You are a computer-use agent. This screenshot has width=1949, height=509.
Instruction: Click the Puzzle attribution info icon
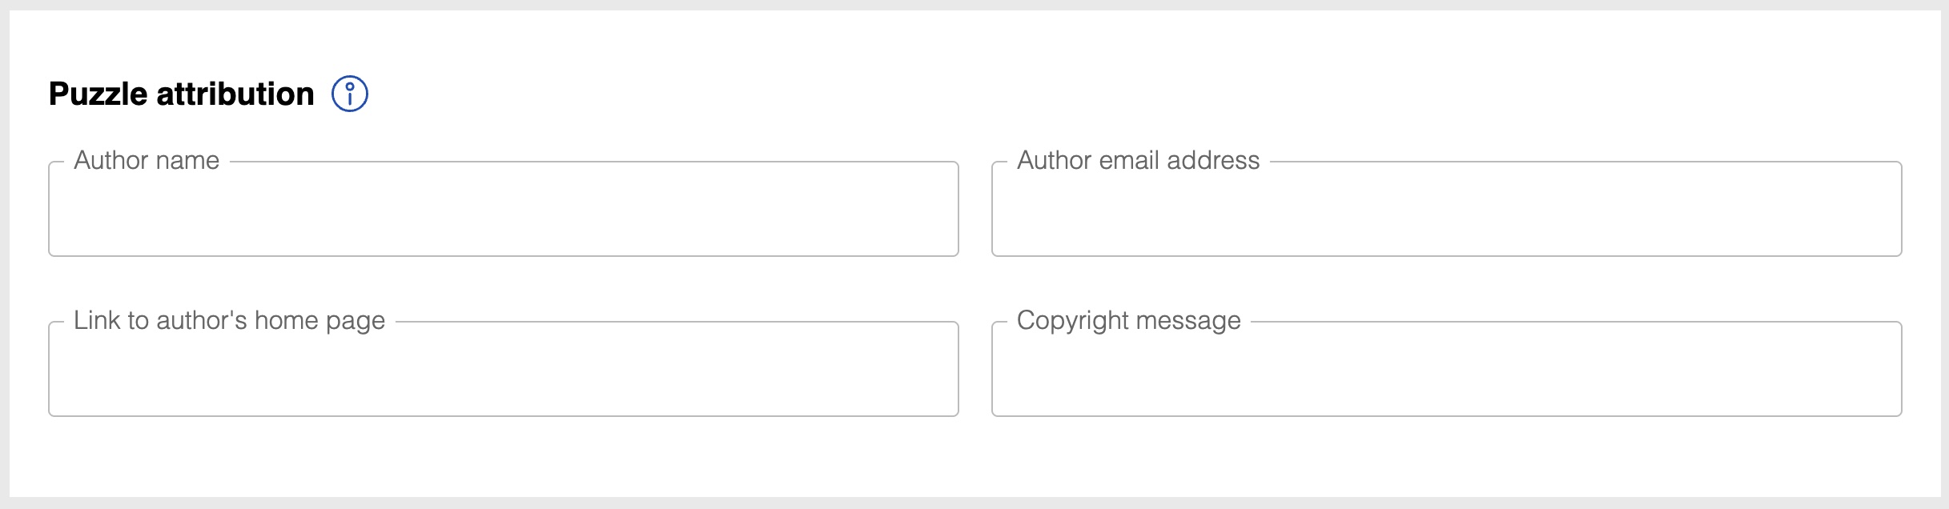(350, 94)
